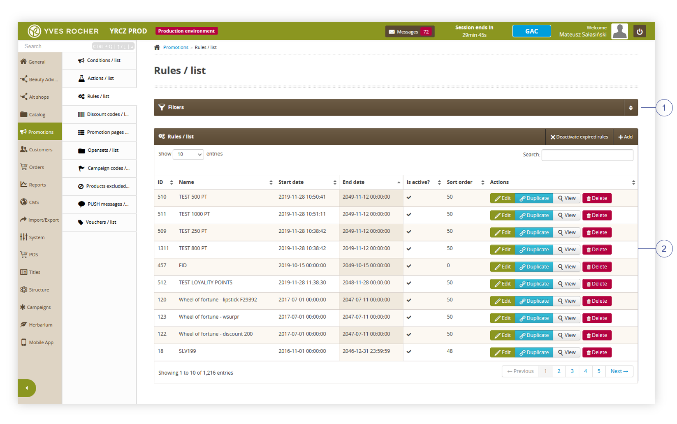Screen dimensions: 677x424
Task: Sort table by Name column
Action: (225, 182)
